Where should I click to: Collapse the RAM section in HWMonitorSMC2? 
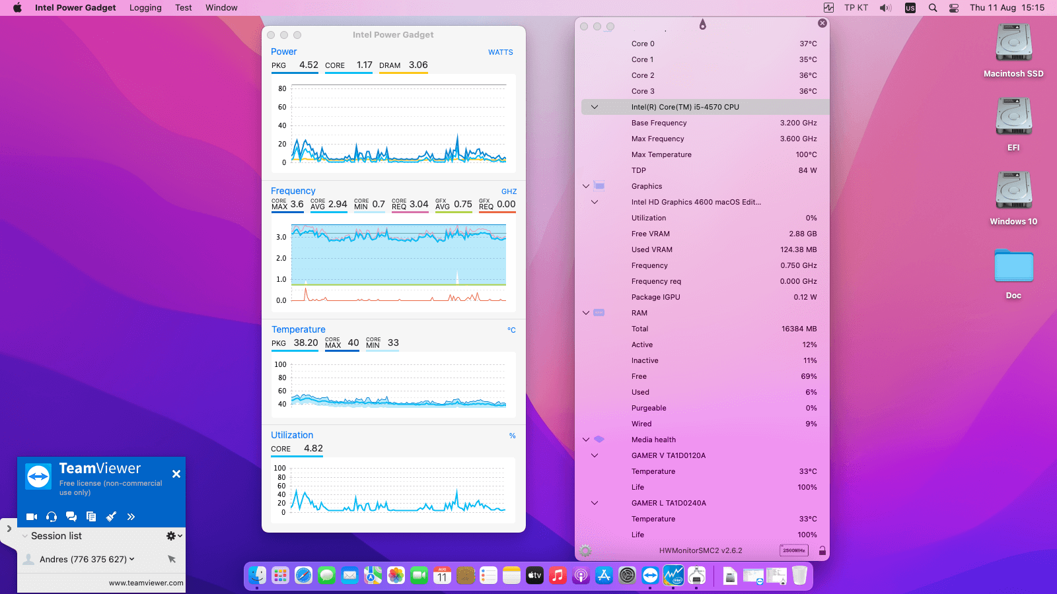pos(586,313)
